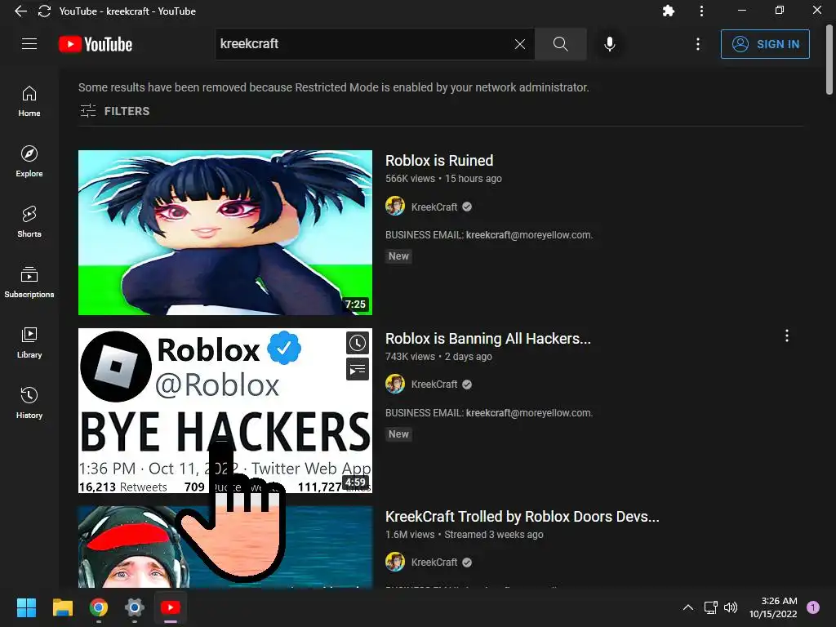The height and width of the screenshot is (627, 836).
Task: Open KreekCraft channel name under Trolled by Doors
Action: tap(434, 563)
